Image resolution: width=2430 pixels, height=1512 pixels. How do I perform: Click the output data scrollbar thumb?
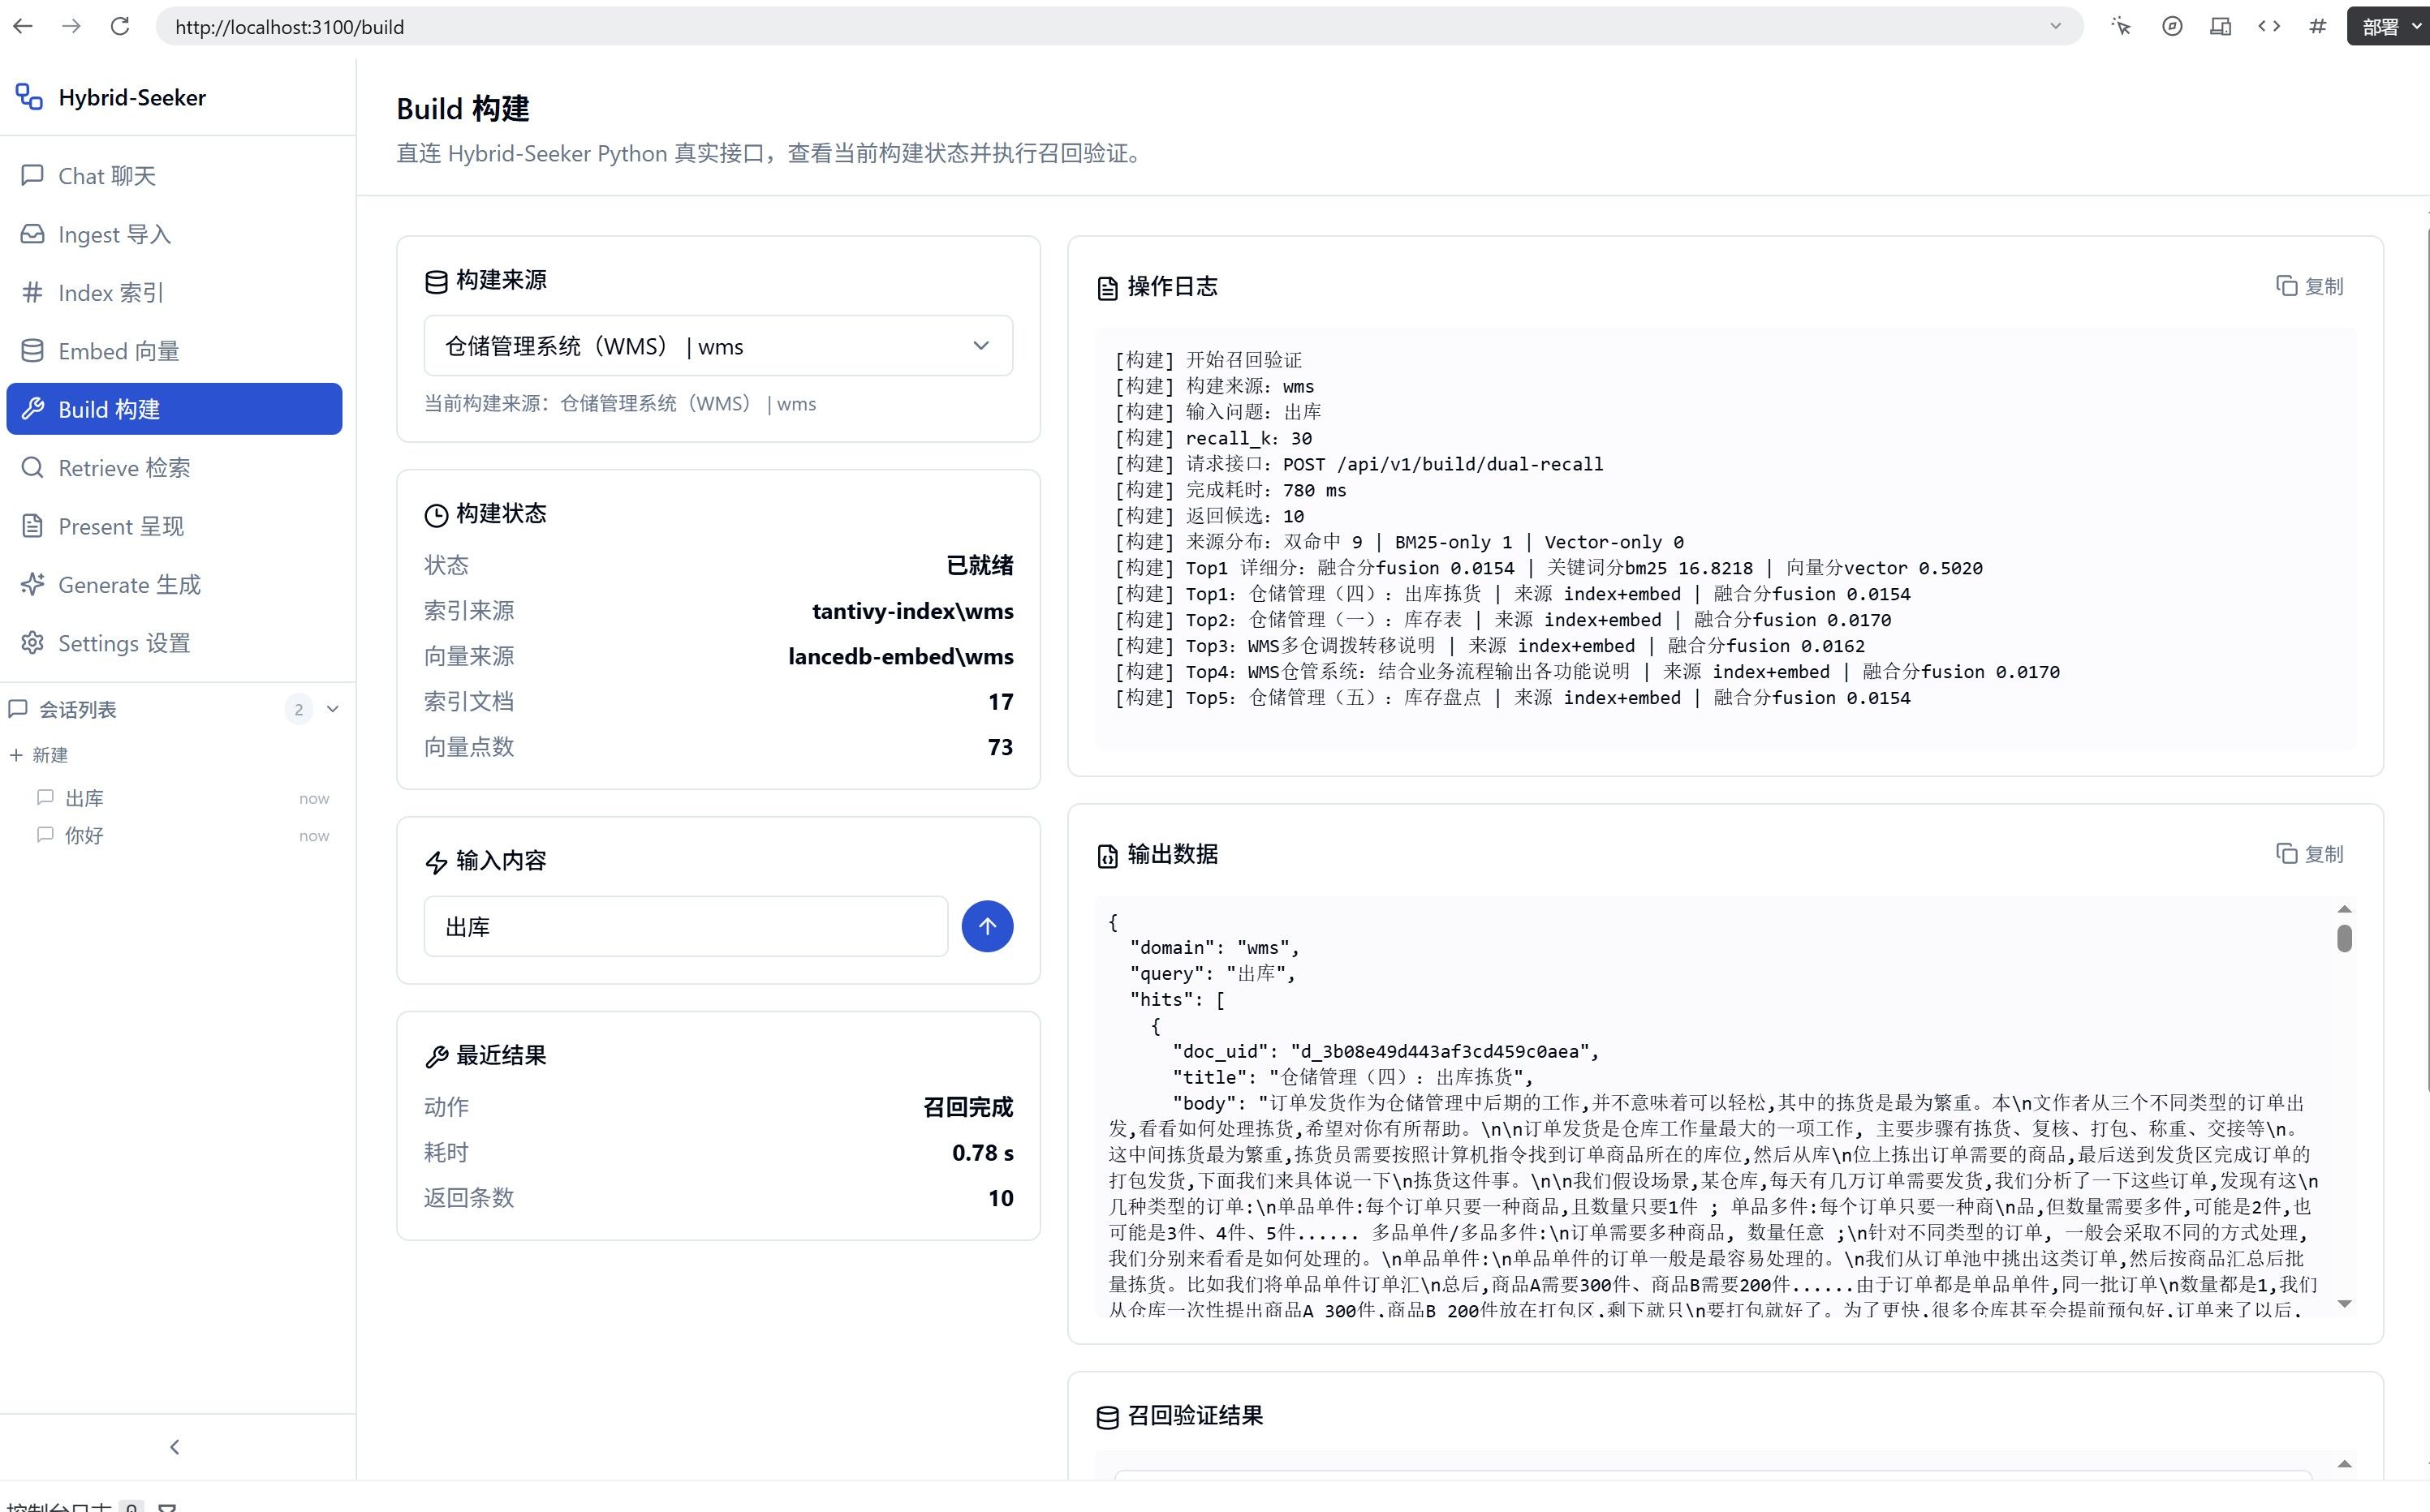[x=2344, y=938]
